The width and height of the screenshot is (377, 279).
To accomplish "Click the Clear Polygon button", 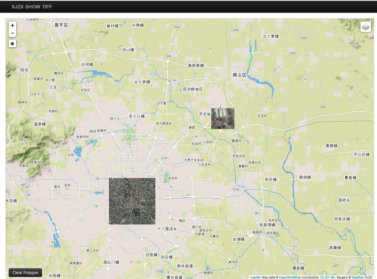I will click(25, 273).
